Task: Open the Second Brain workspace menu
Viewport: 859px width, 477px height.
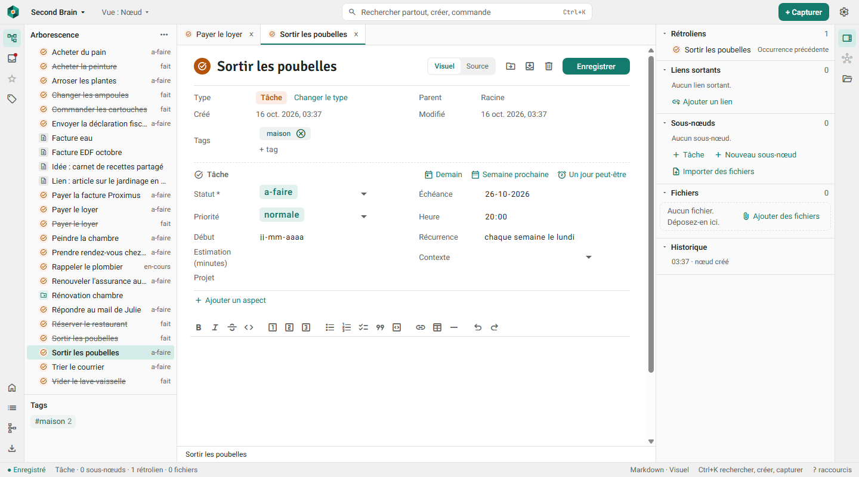Action: 58,12
